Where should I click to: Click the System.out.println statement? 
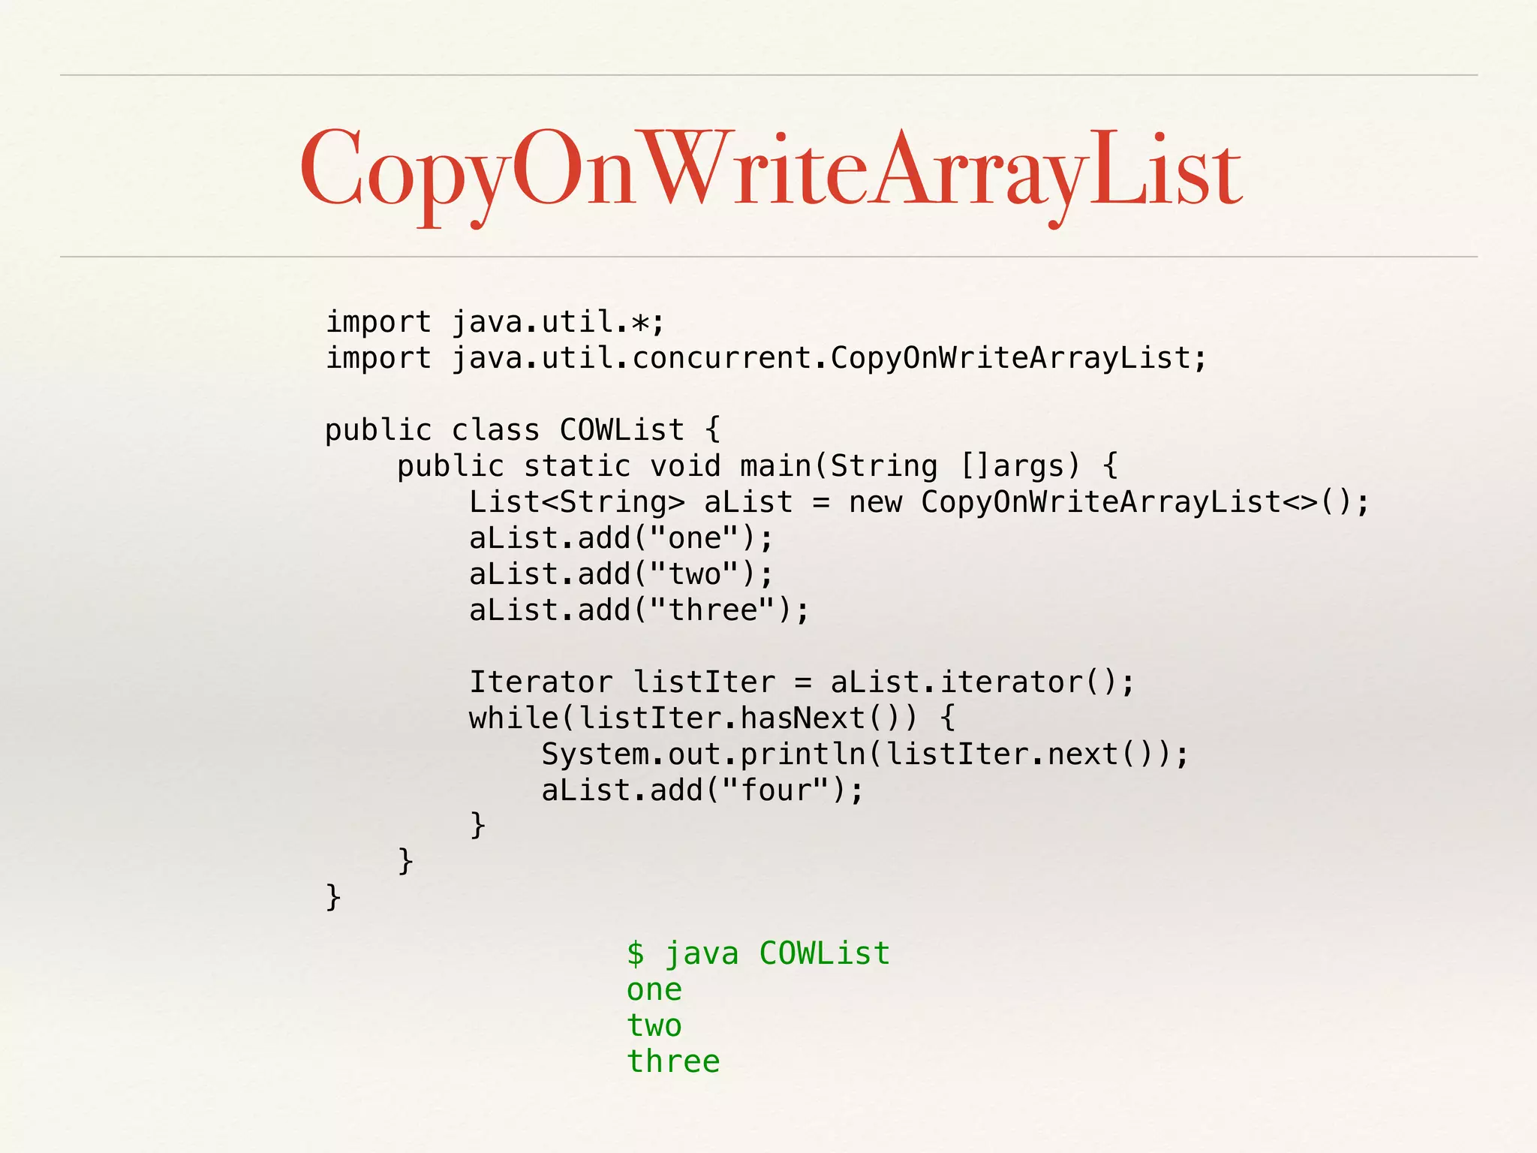(865, 754)
